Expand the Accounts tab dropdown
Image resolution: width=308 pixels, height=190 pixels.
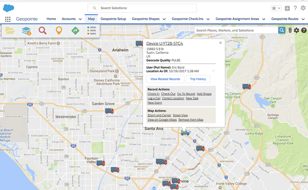coord(80,19)
